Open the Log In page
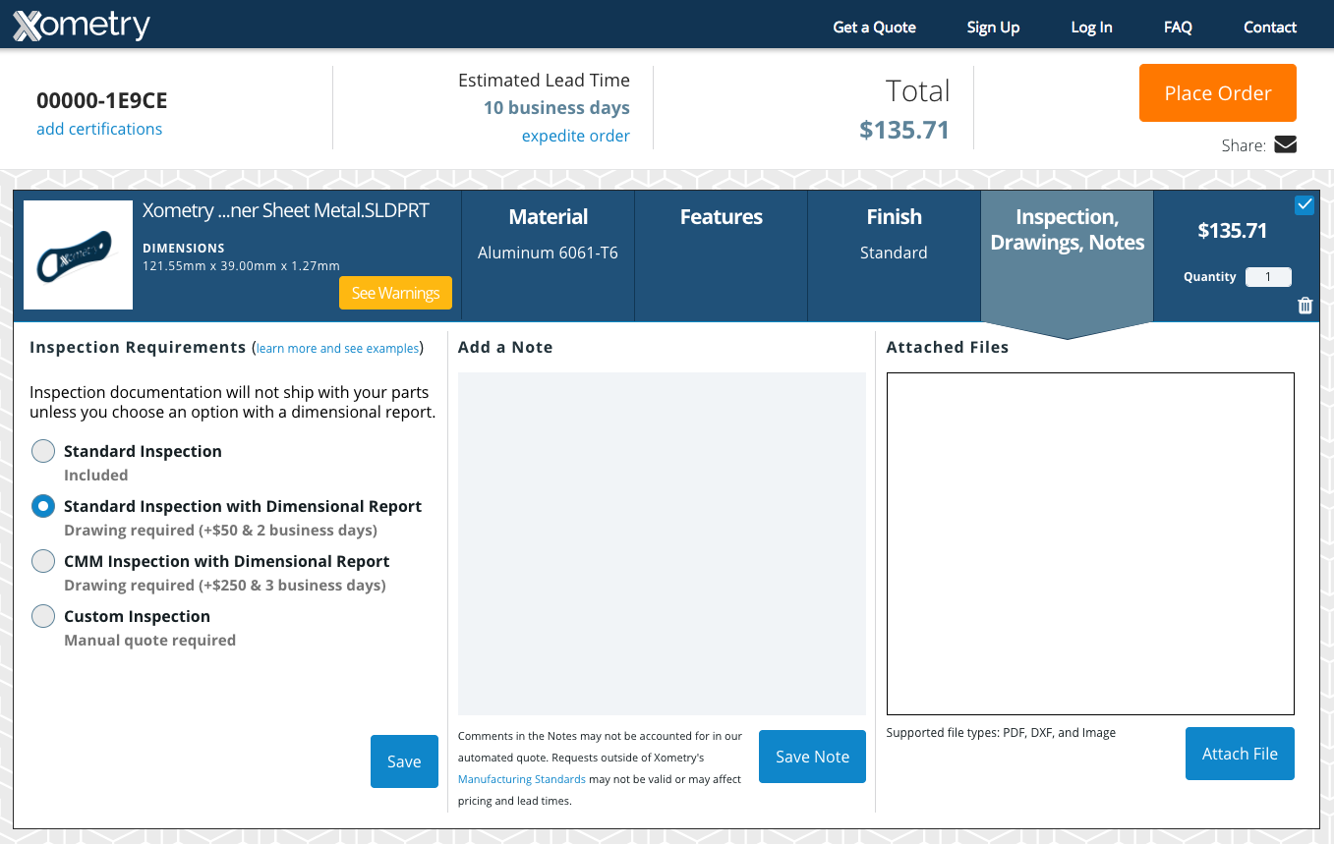This screenshot has height=844, width=1334. tap(1091, 27)
